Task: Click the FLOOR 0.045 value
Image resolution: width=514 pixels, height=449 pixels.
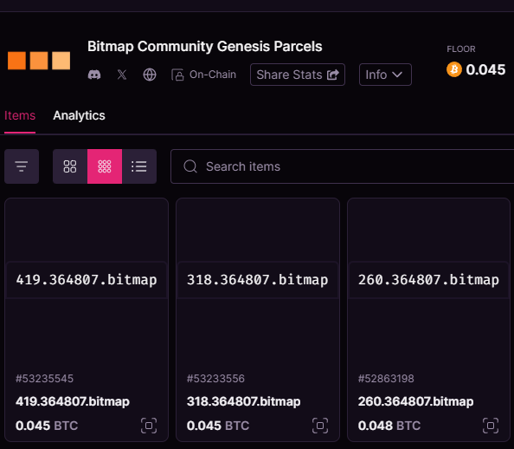Action: [485, 69]
